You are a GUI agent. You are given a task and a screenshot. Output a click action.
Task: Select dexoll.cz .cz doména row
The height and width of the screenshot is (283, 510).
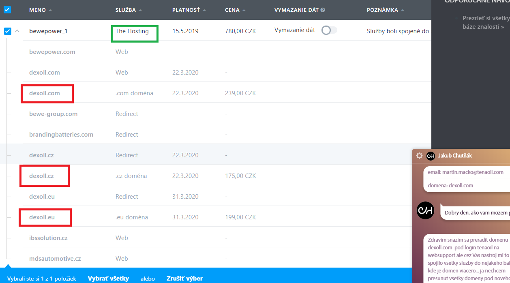point(41,176)
